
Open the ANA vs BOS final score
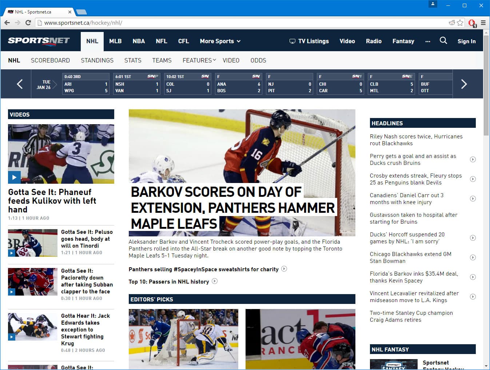pos(239,84)
